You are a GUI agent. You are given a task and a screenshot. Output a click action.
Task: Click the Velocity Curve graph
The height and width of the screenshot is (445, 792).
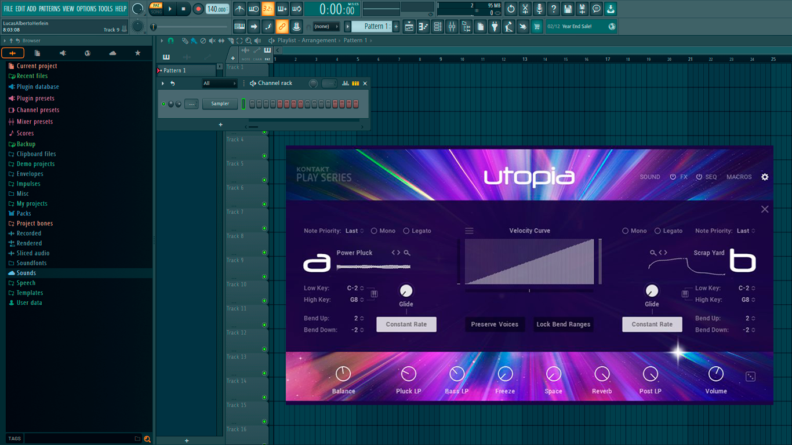pos(529,262)
